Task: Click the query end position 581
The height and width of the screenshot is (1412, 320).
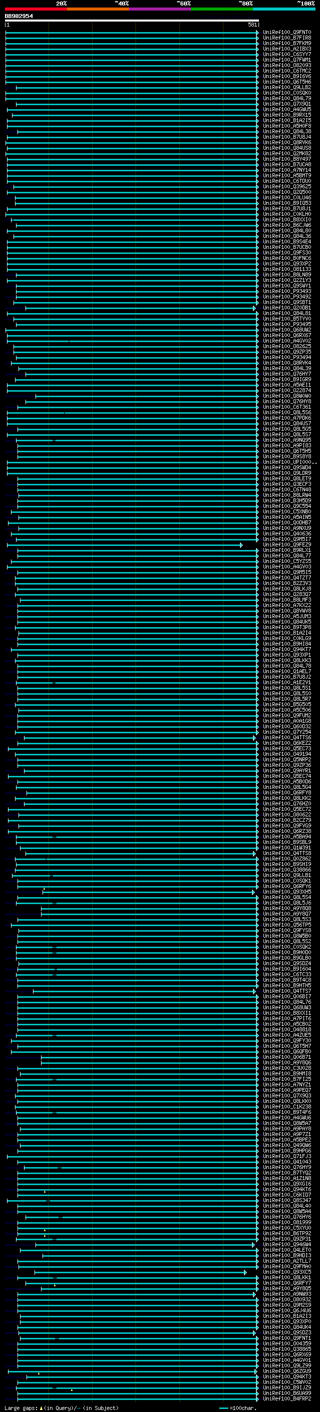Action: (252, 25)
